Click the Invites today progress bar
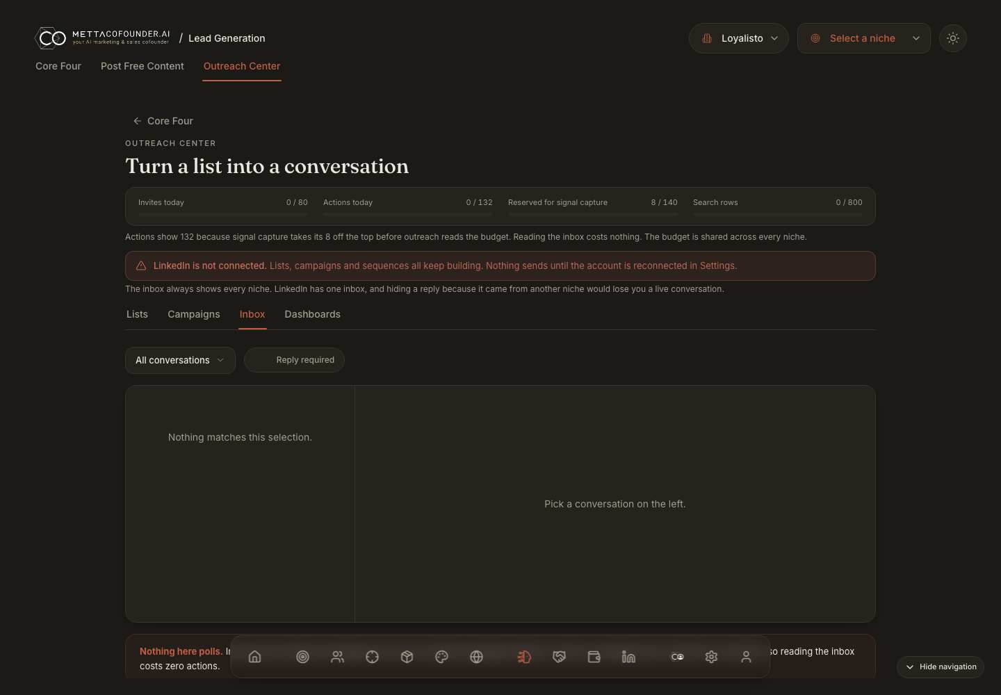This screenshot has width=1001, height=695. tap(223, 214)
